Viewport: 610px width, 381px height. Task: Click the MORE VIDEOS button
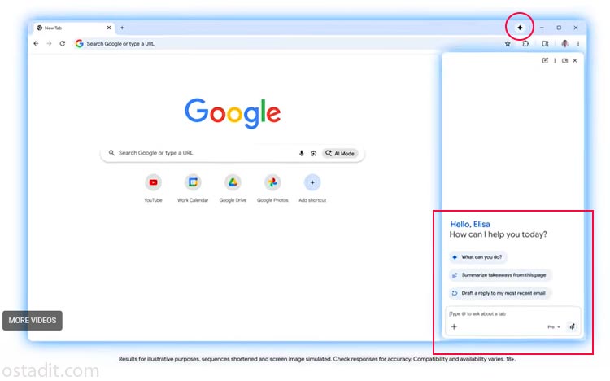tap(33, 321)
